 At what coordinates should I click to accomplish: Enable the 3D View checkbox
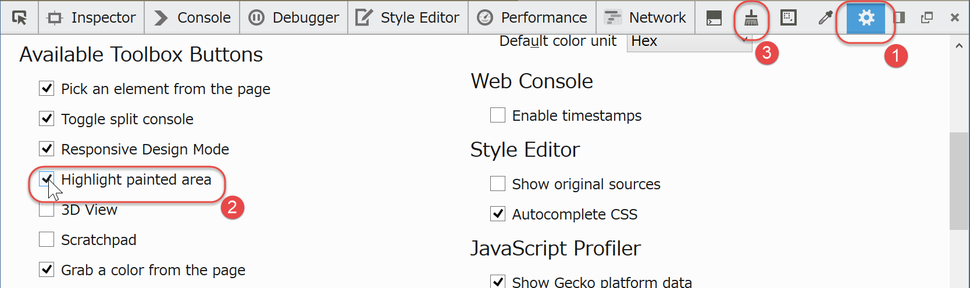click(x=47, y=209)
